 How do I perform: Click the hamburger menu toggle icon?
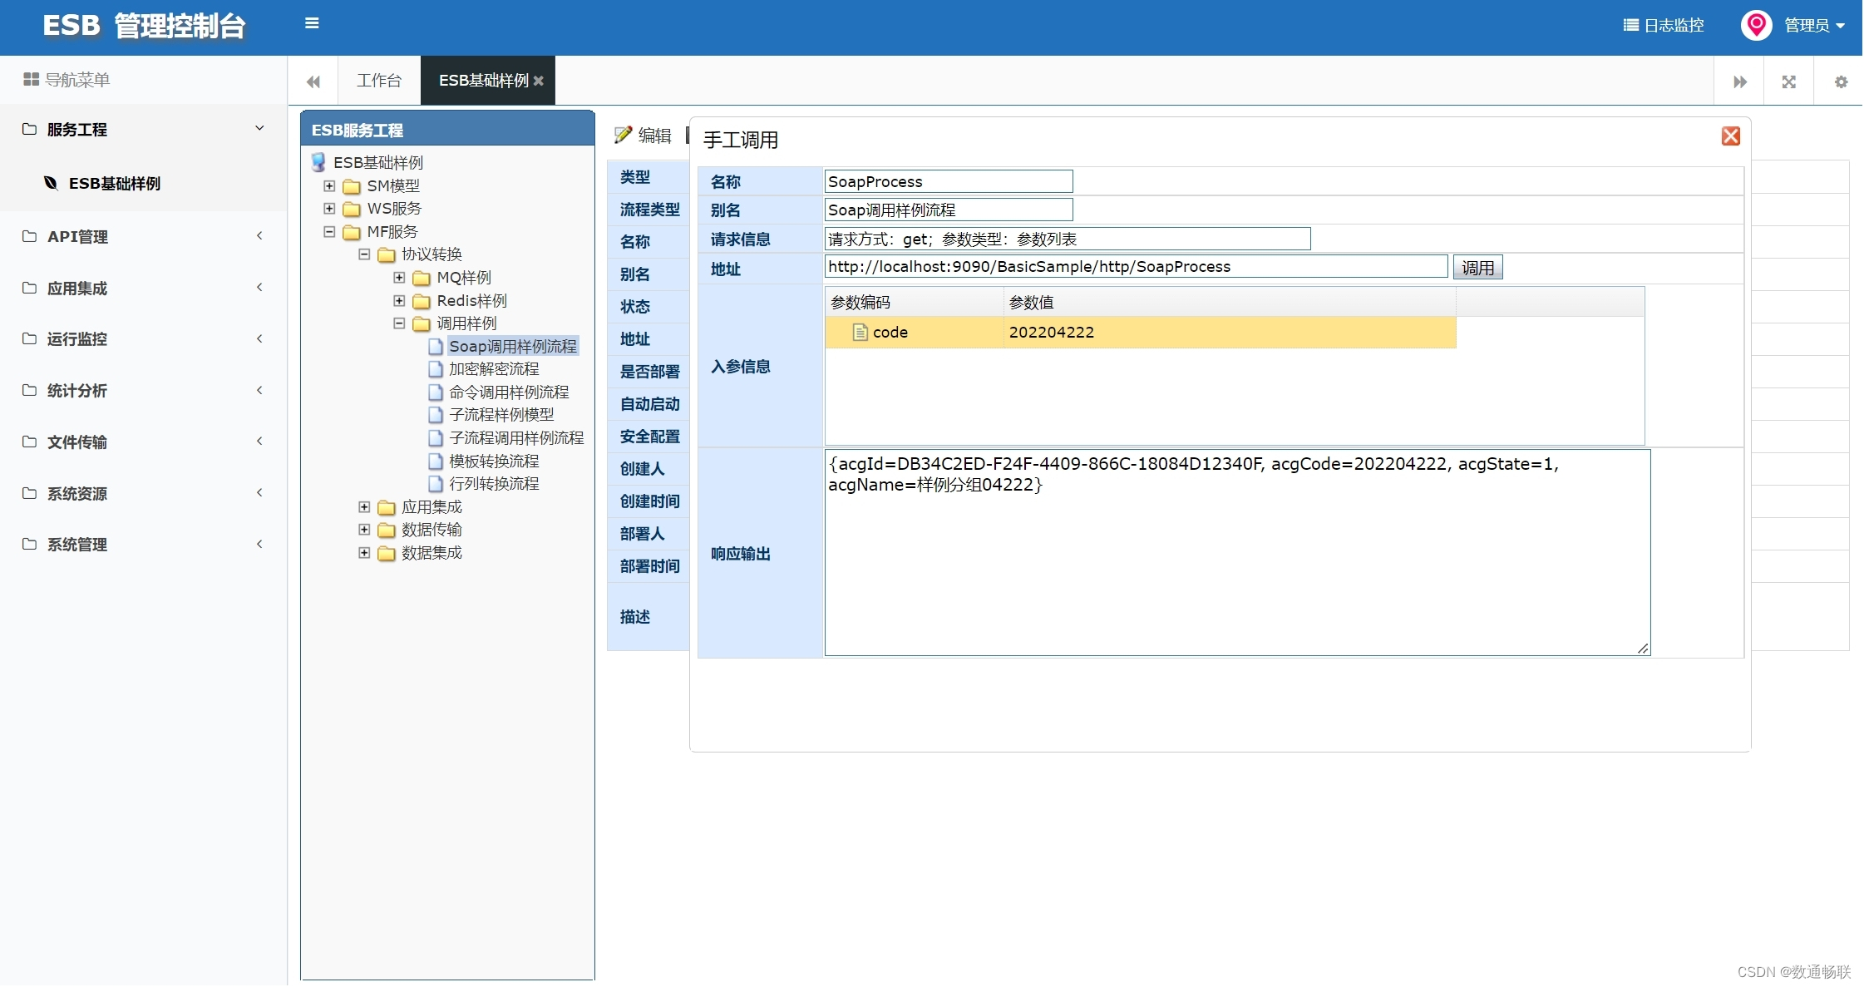312,23
